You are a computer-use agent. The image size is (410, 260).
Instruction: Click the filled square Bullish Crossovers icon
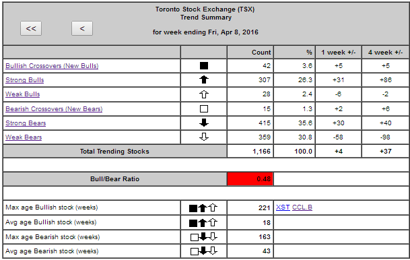204,65
